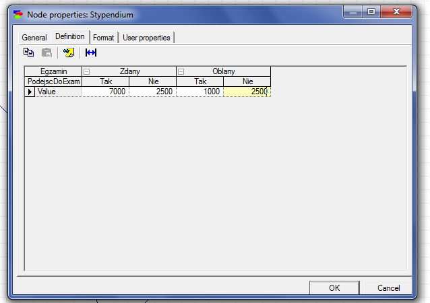Viewport: 430px width, 303px height.
Task: Select the Zdany Nie cell showing 2500
Action: 153,92
